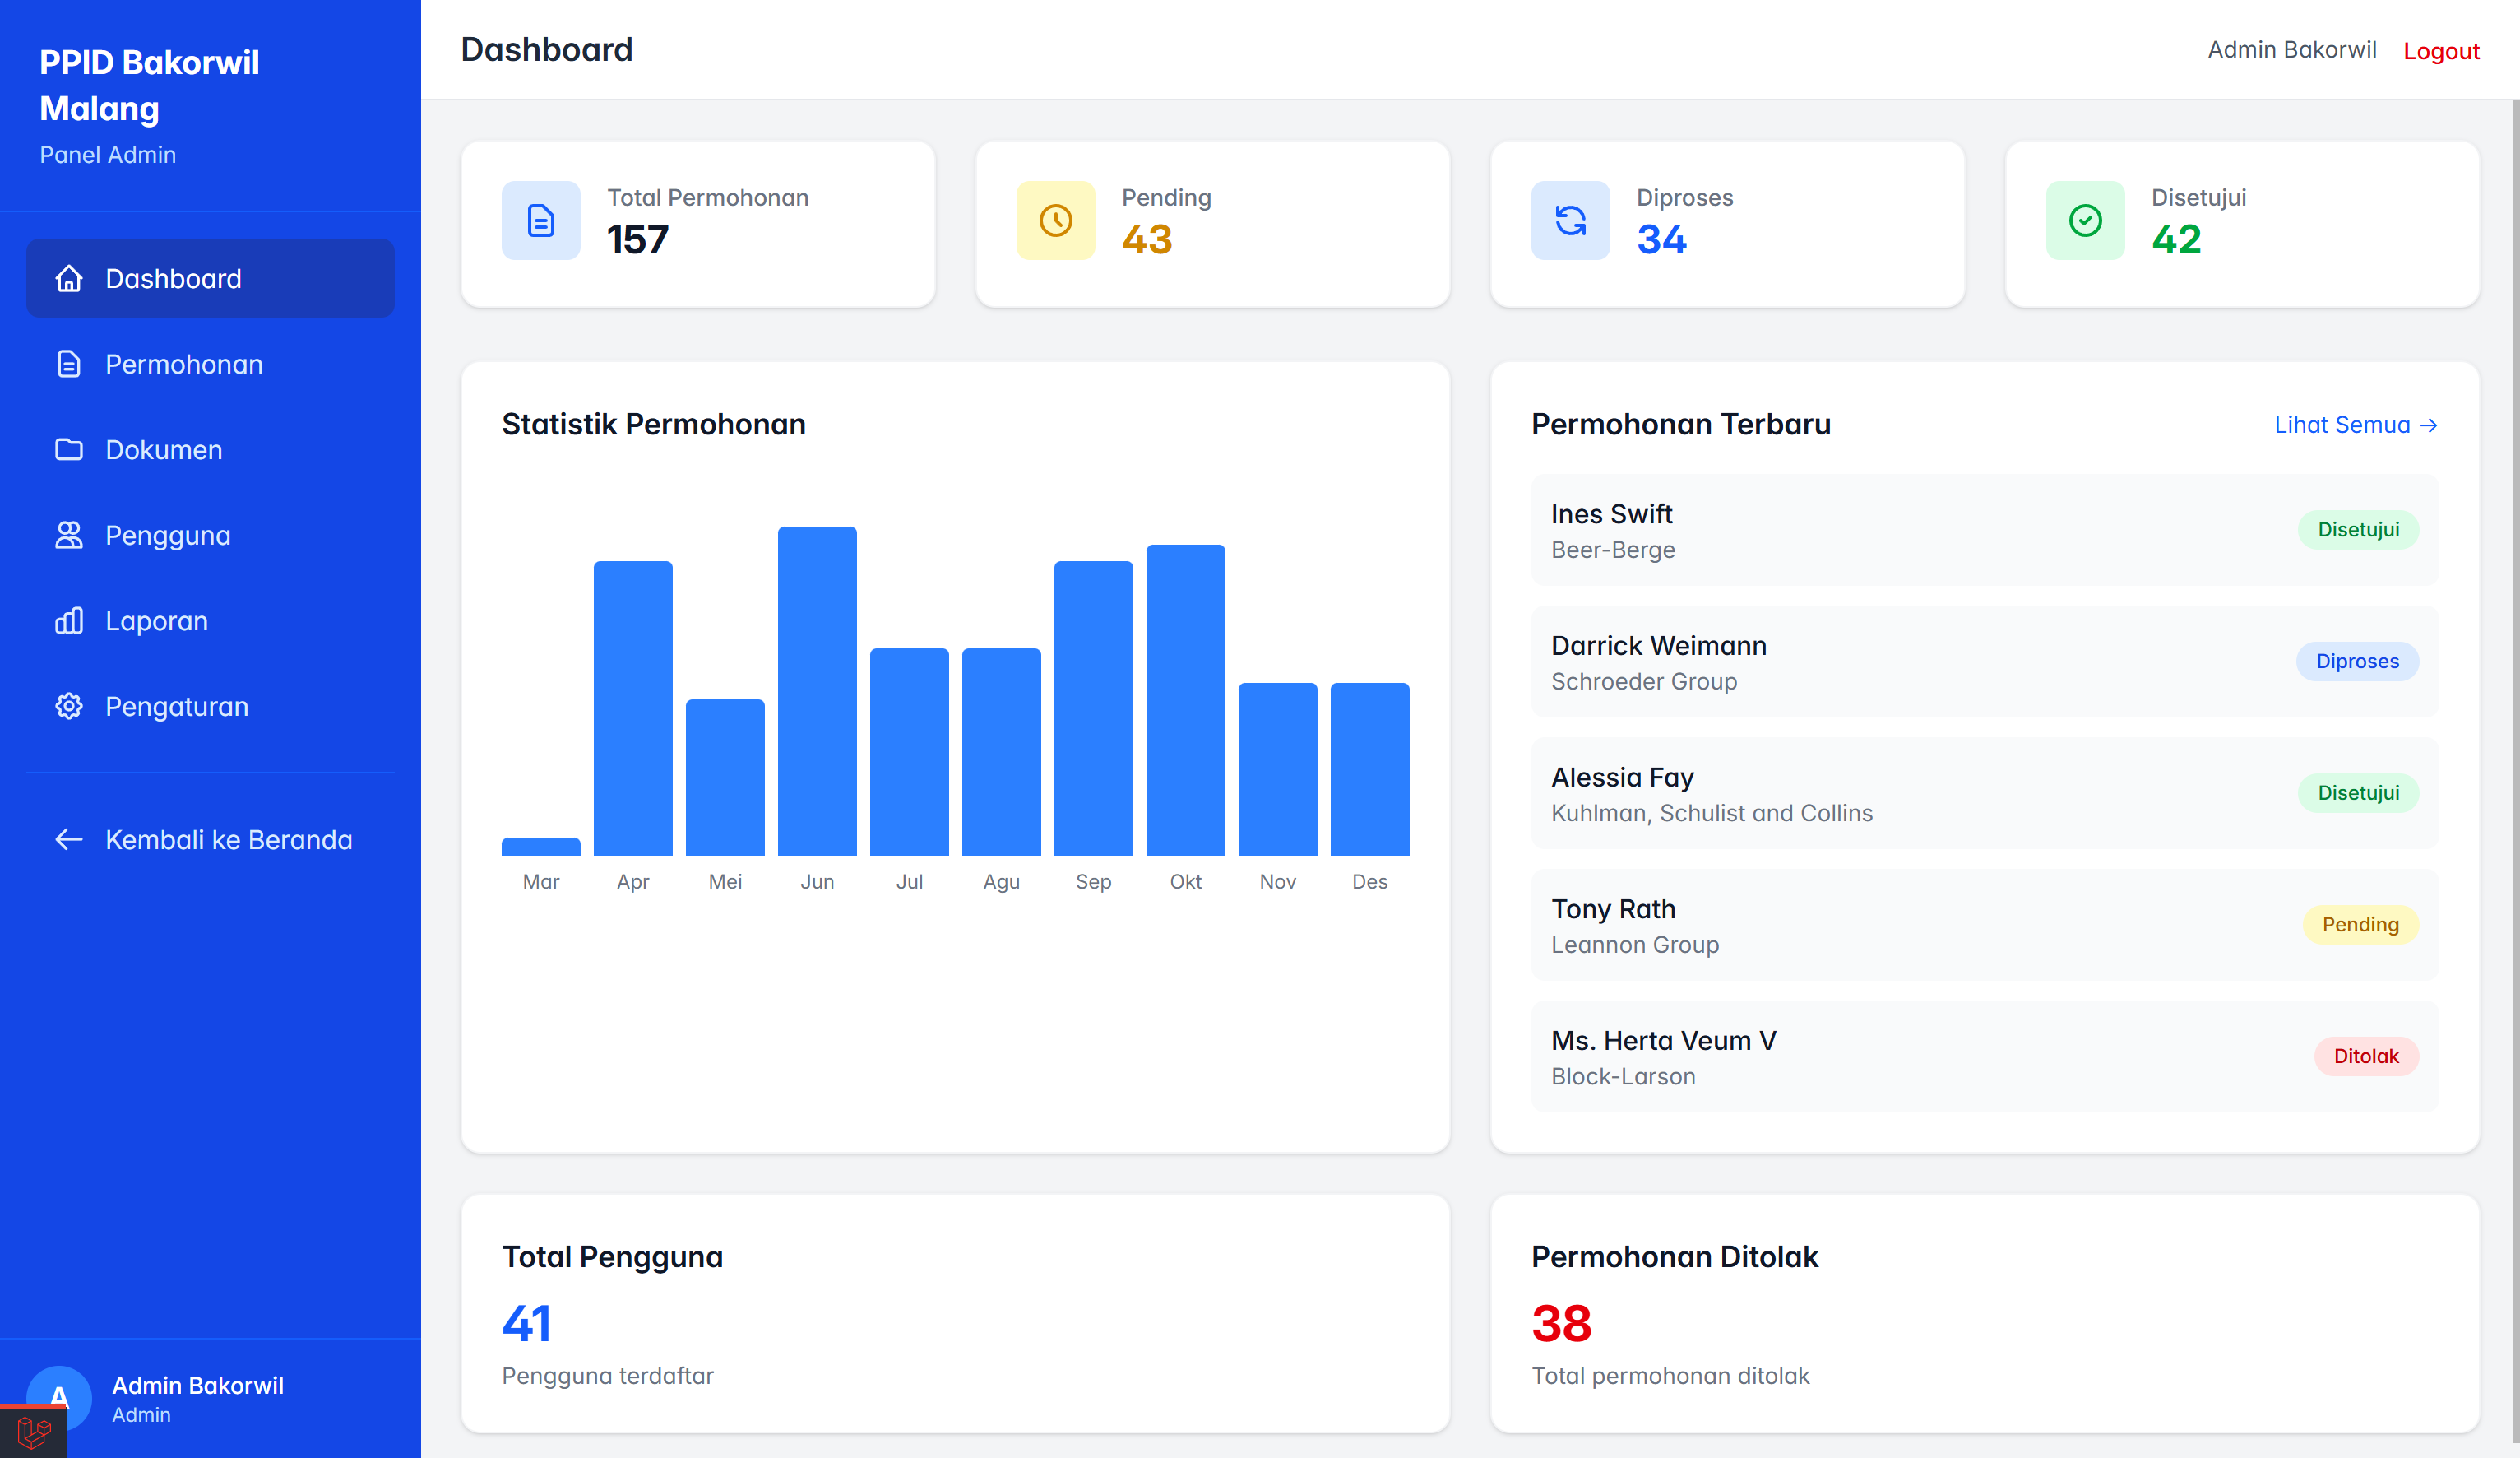This screenshot has height=1458, width=2520.
Task: Click the yellow Pending badge on Tony Rath
Action: click(2360, 925)
